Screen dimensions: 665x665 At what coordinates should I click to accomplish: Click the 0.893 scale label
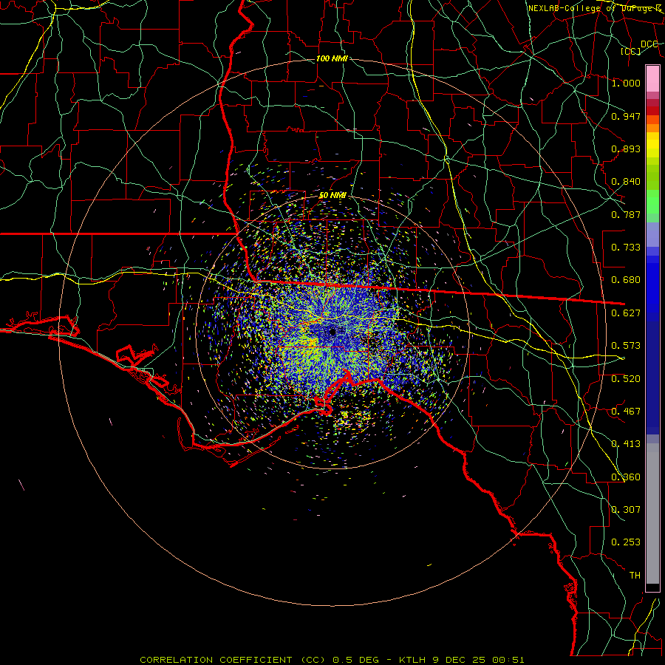pos(626,149)
